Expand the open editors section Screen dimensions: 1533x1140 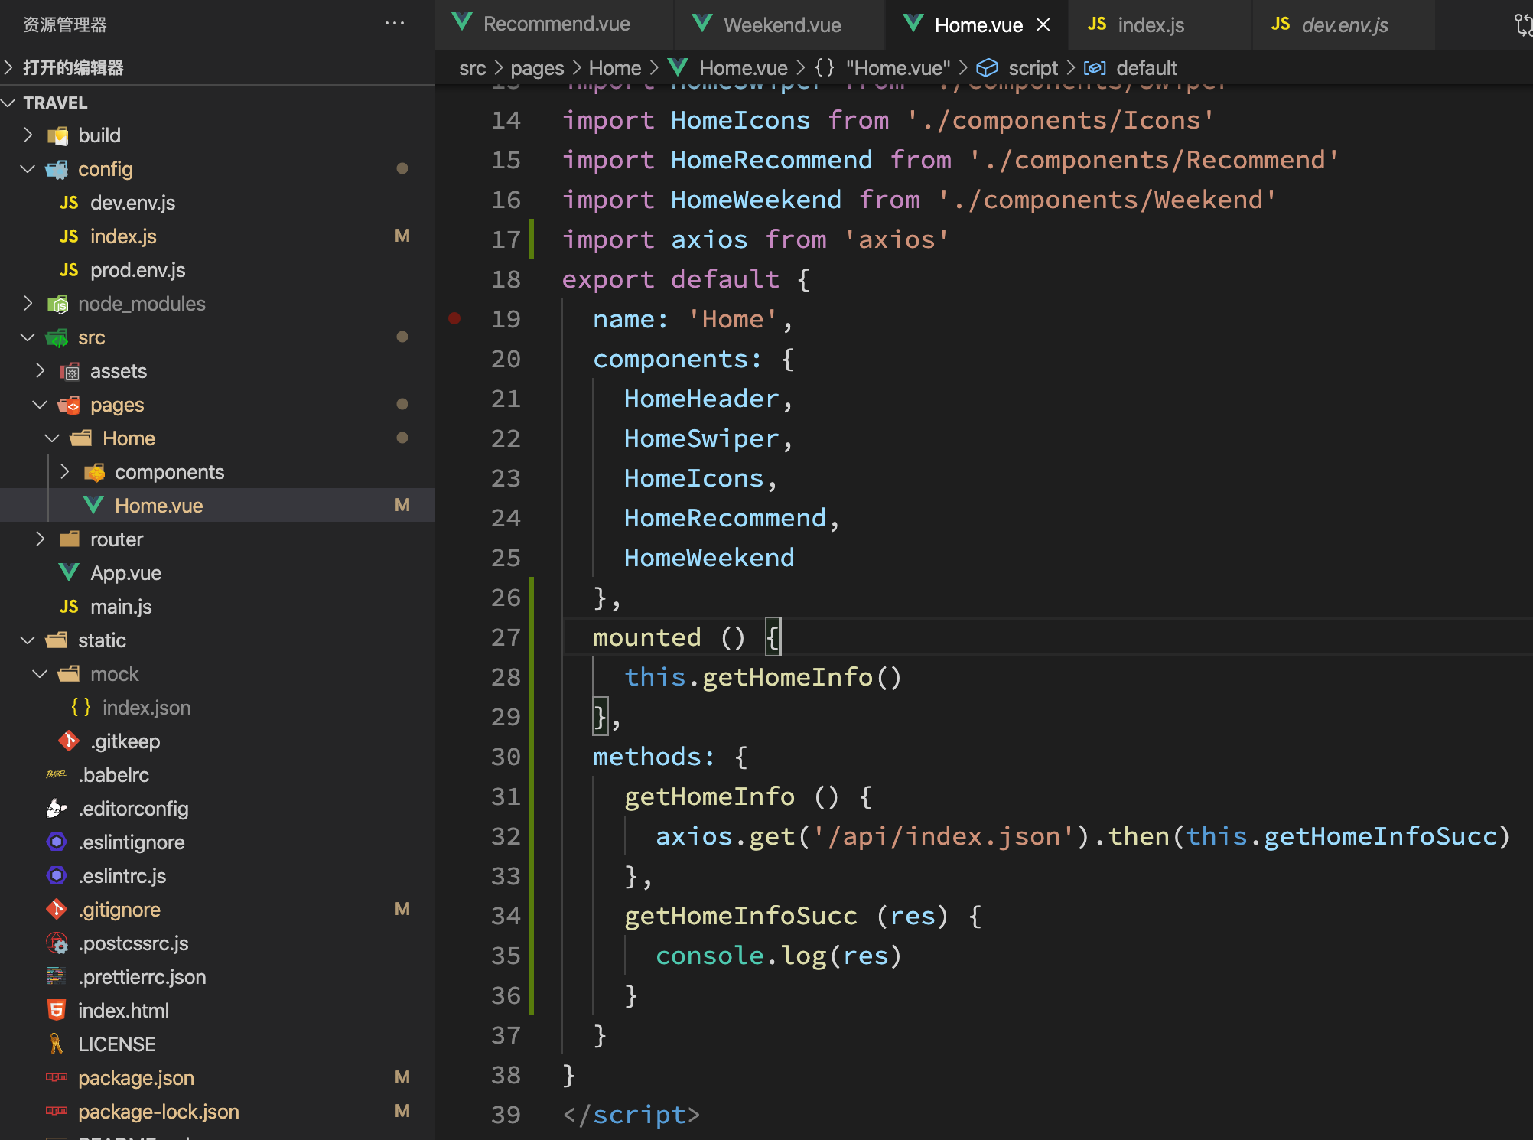click(x=8, y=67)
